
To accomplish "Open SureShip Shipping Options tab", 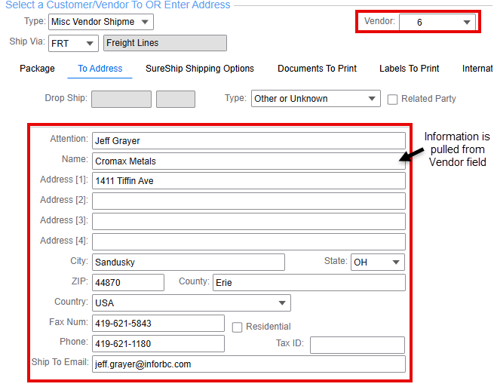I will click(x=200, y=69).
